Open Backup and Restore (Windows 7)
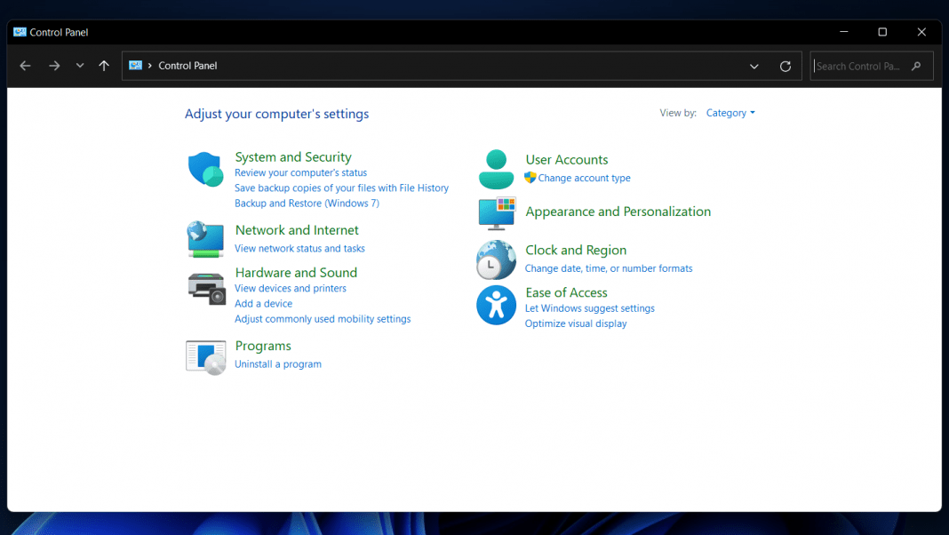Viewport: 949px width, 535px height. pos(307,203)
